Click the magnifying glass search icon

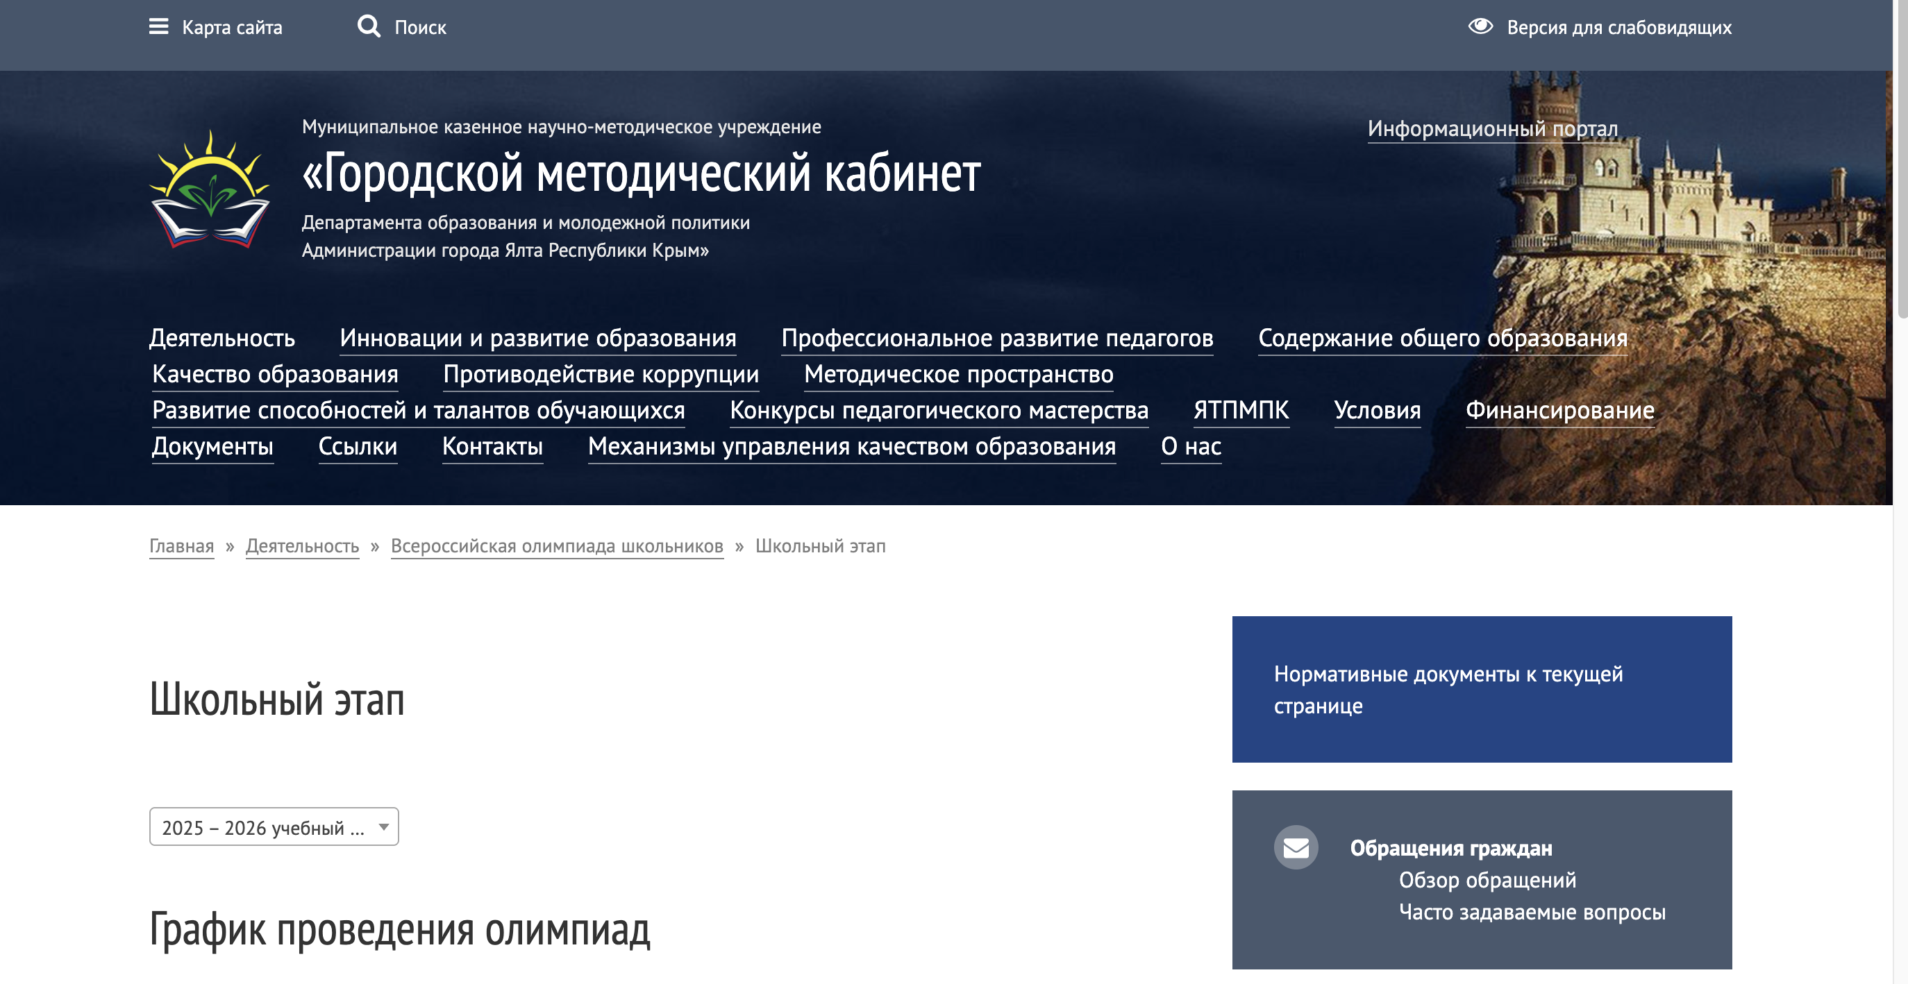point(368,26)
